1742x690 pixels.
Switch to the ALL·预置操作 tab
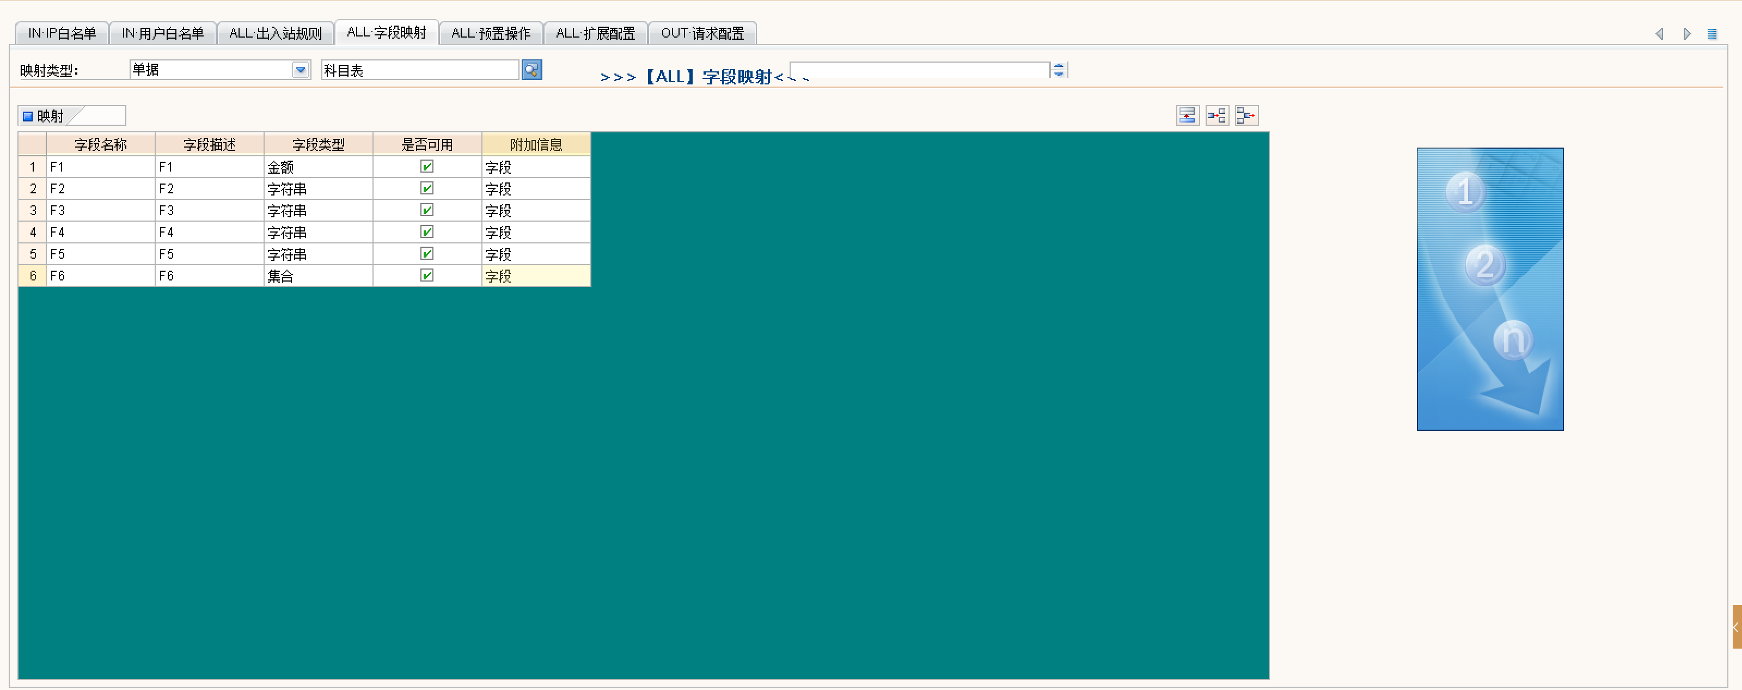coord(490,33)
